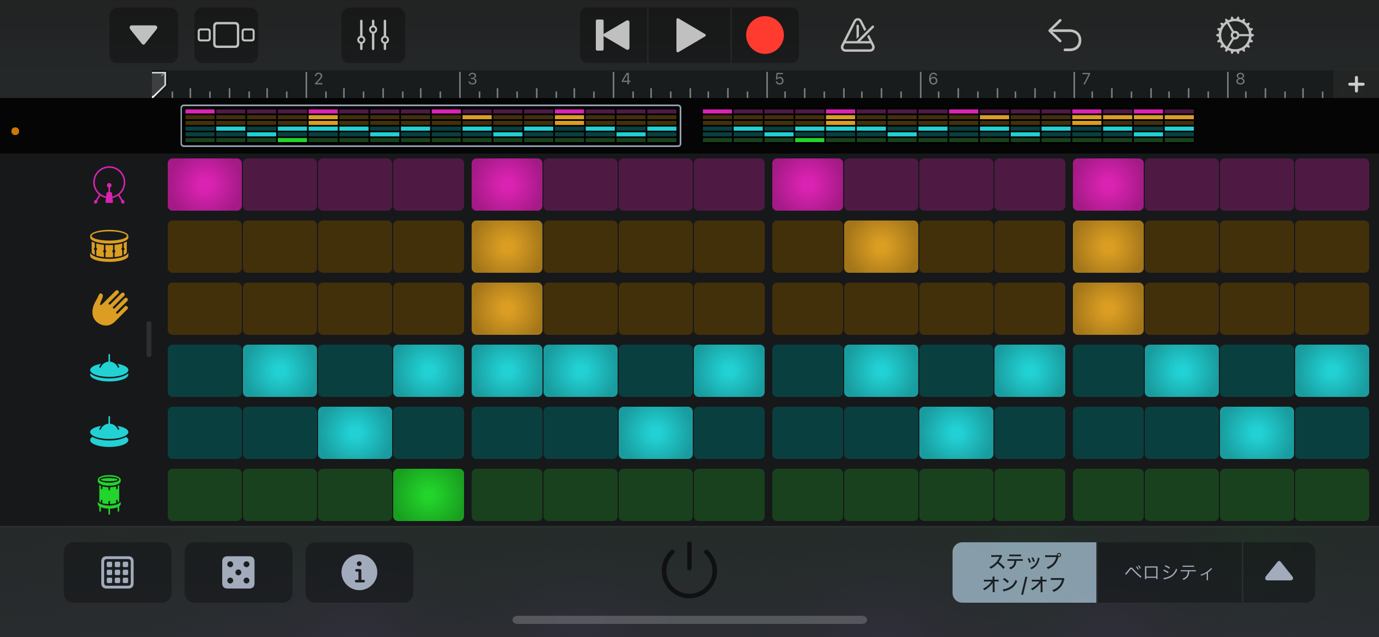Select the second beat sequencer region in the timeline
1379x637 pixels.
click(x=948, y=126)
